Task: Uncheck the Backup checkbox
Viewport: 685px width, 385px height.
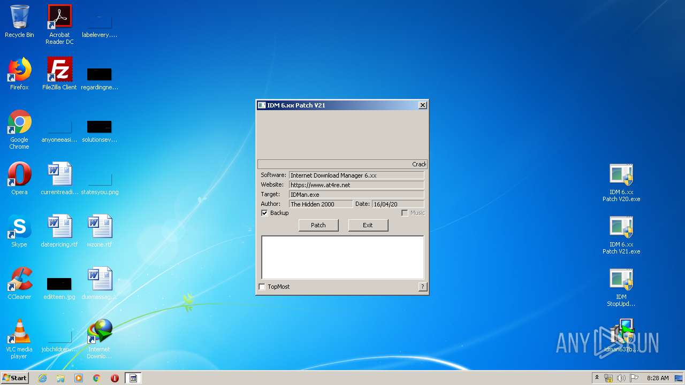Action: point(264,213)
